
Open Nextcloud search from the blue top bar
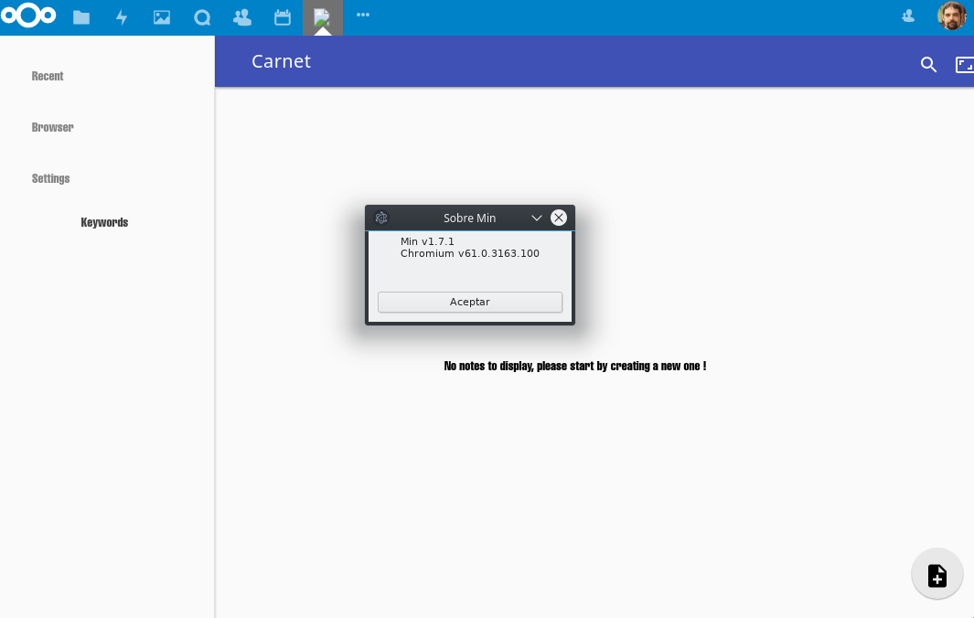click(202, 17)
